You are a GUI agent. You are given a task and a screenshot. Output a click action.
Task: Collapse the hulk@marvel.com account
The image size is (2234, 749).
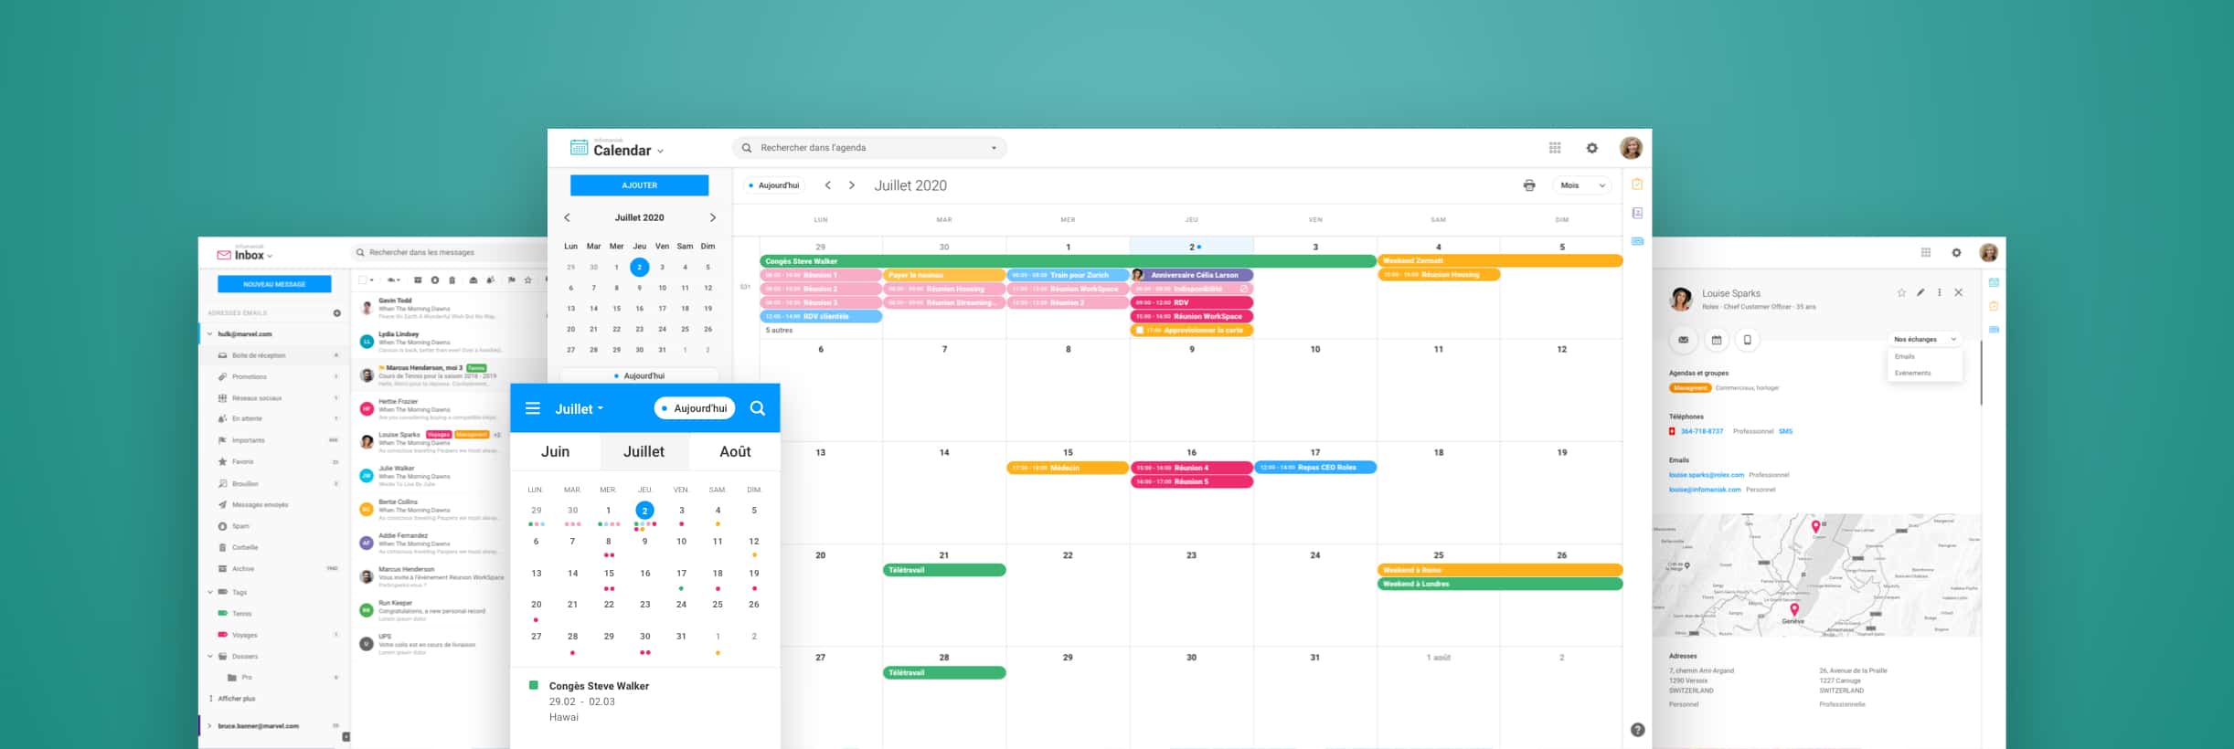click(x=209, y=334)
